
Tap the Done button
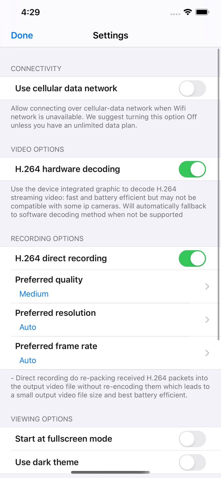click(x=22, y=35)
